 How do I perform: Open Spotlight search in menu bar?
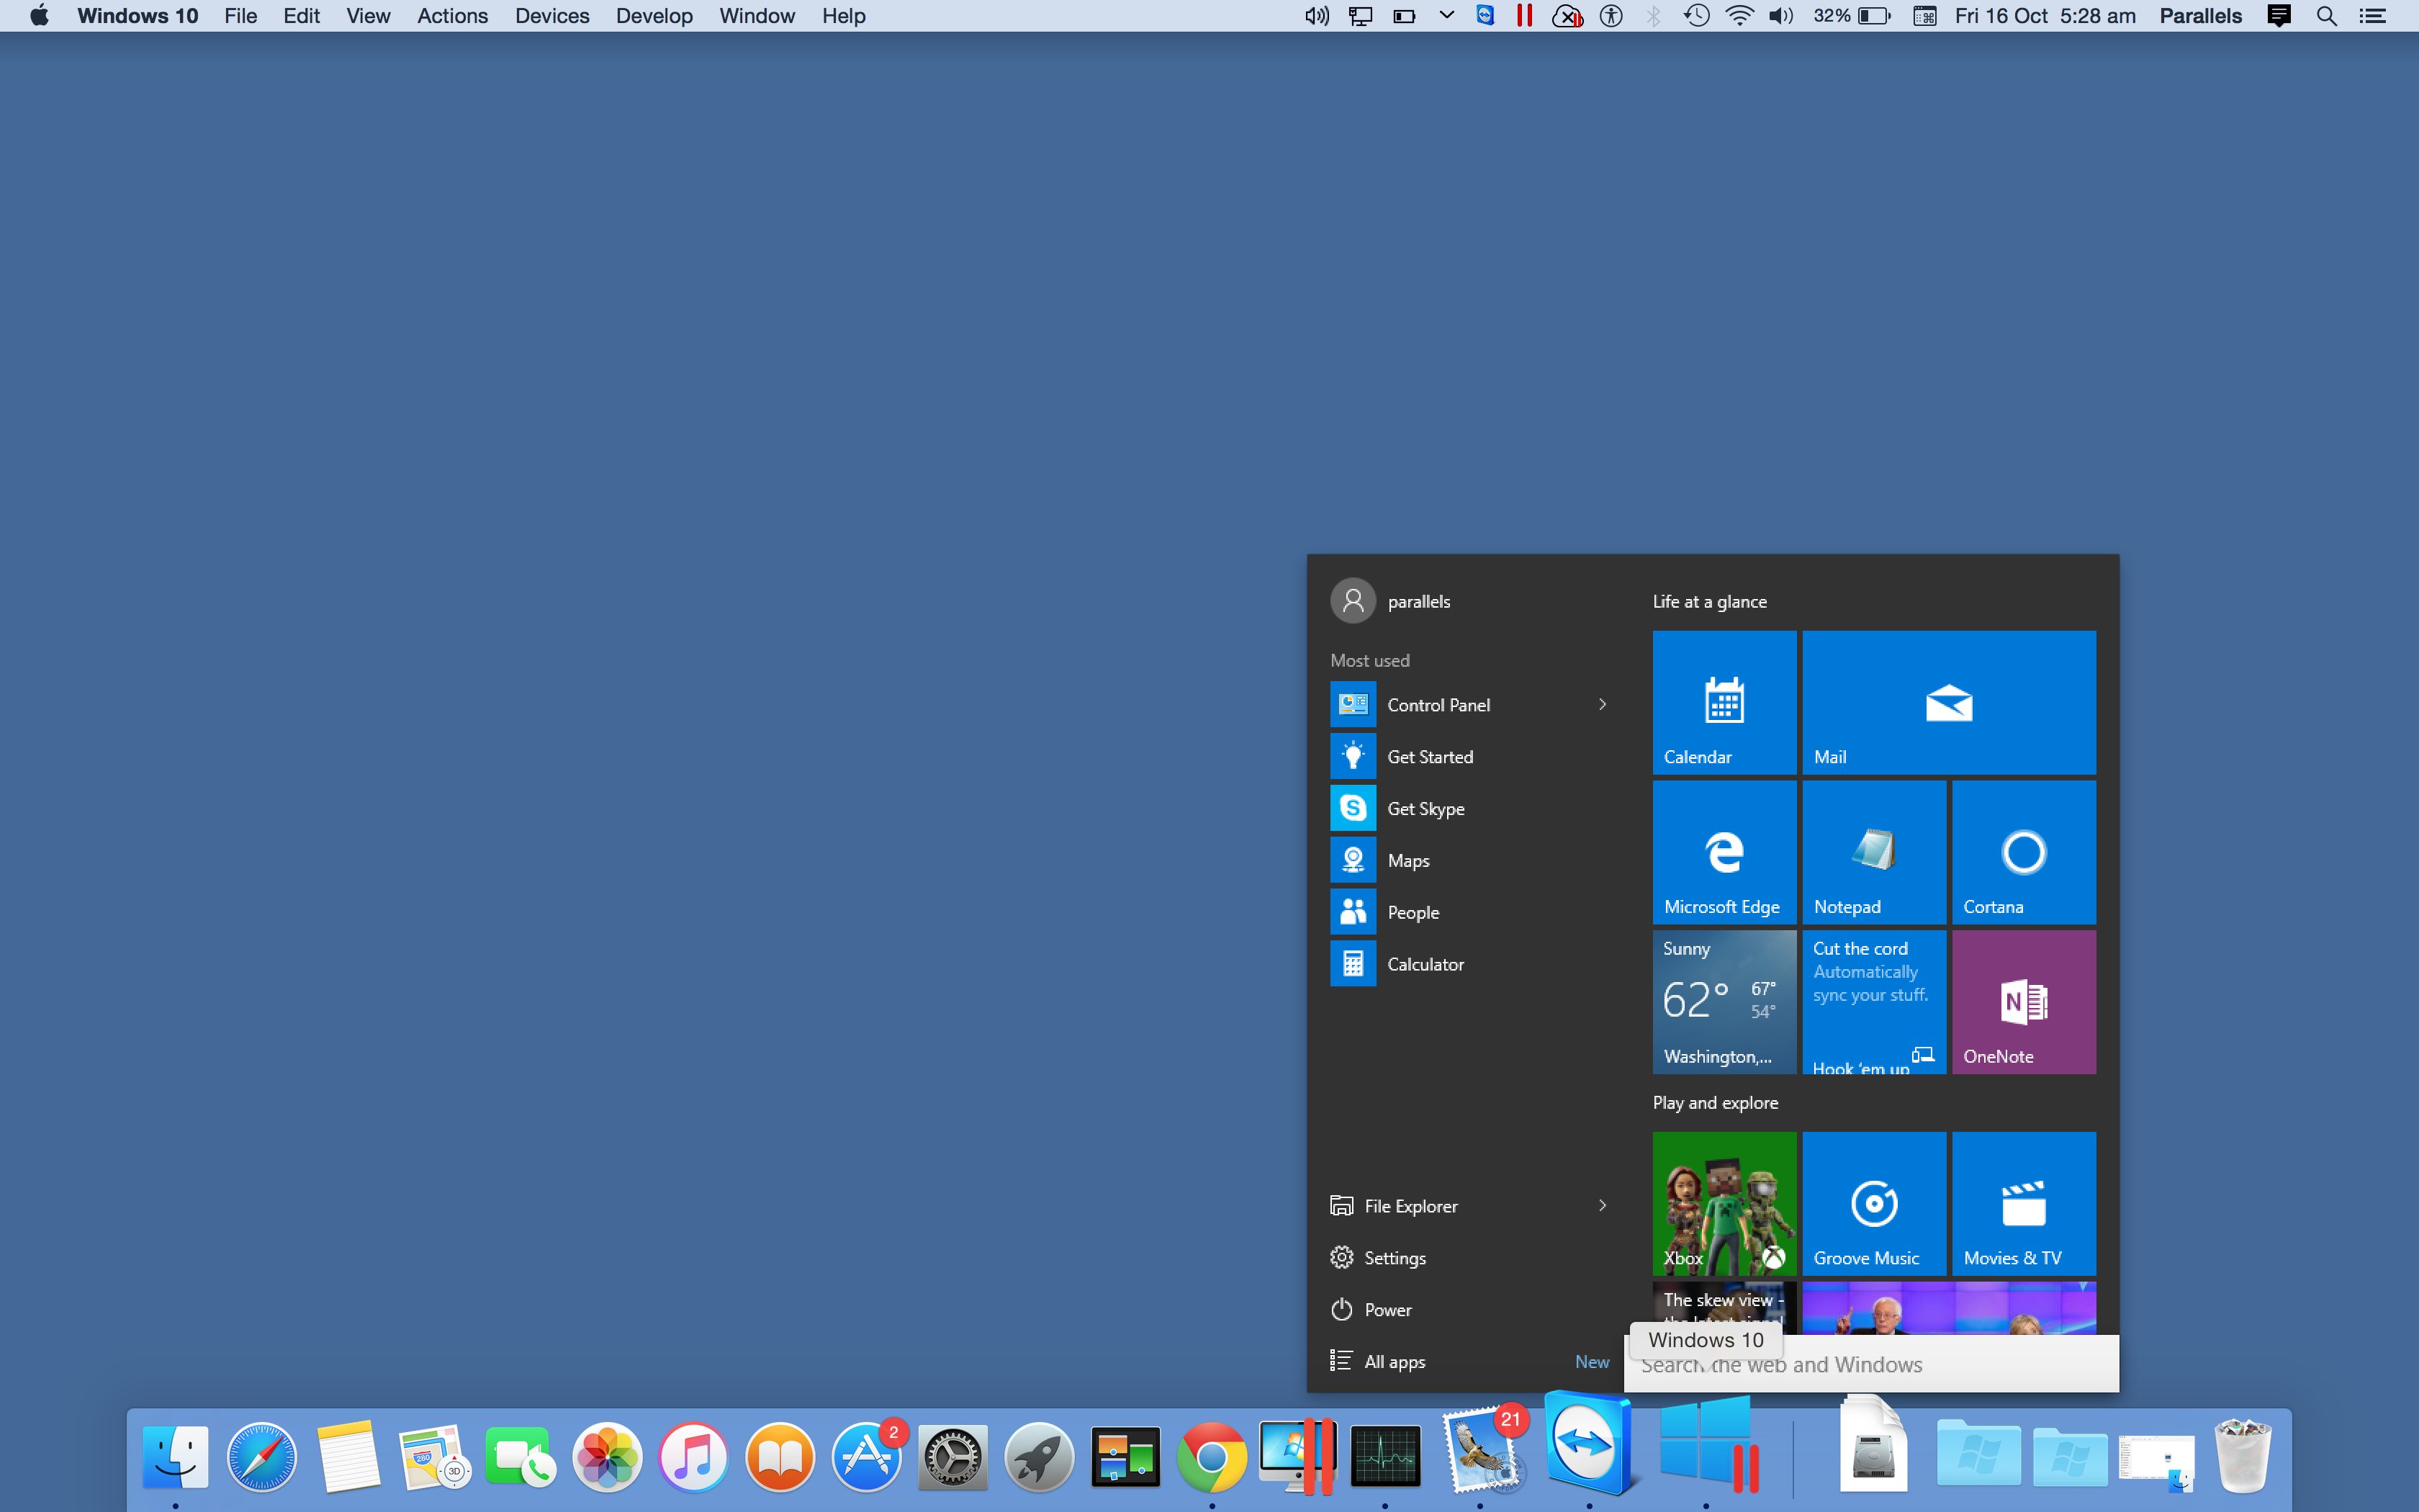point(2326,16)
